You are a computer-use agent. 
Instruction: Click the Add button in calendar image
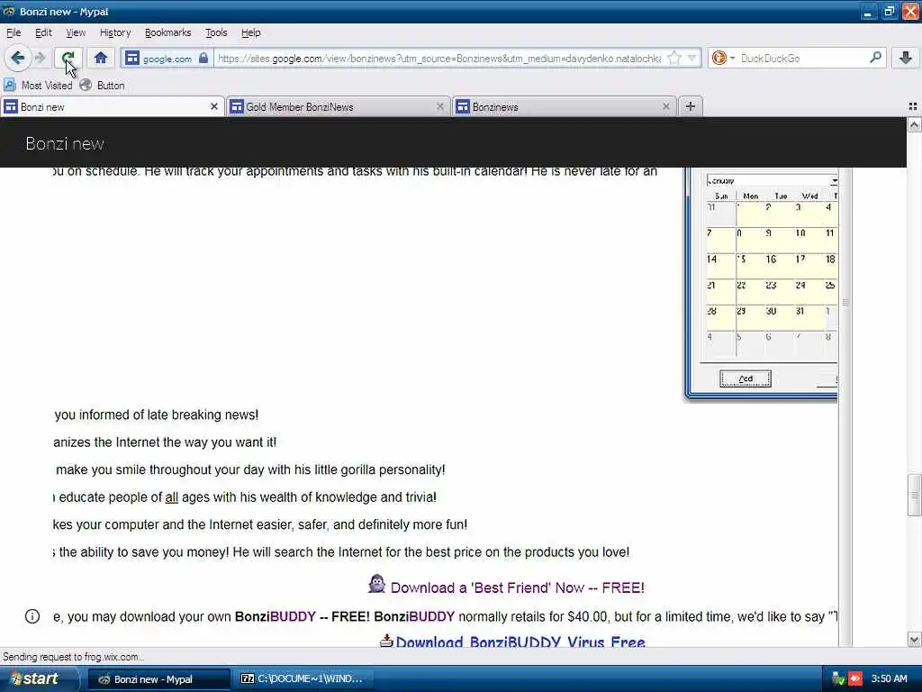[745, 378]
